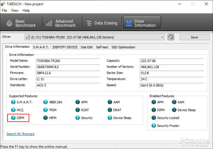The image size is (213, 149).
Task: Open the Advanced Benchmark section
Action: (60, 23)
